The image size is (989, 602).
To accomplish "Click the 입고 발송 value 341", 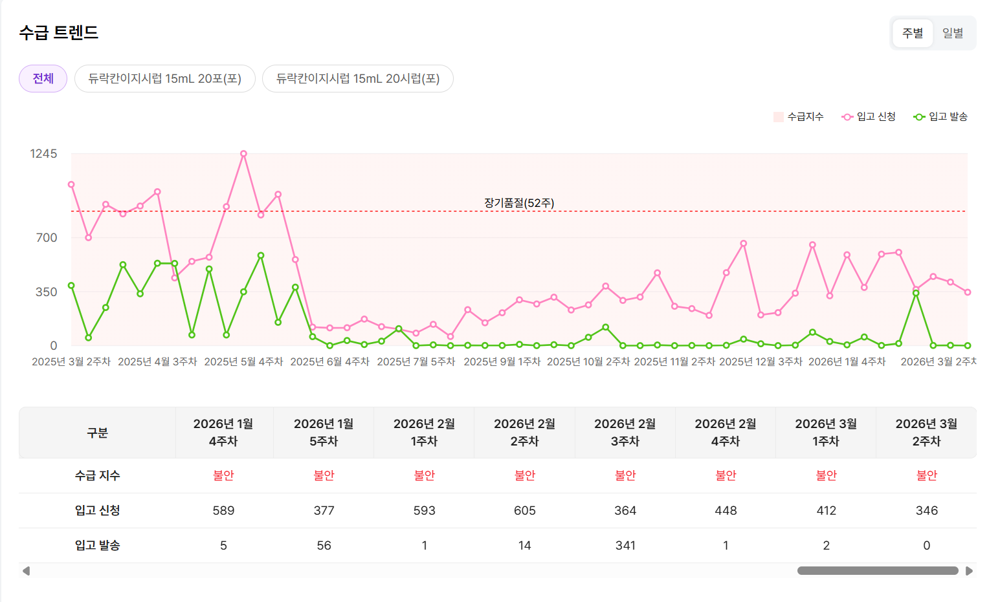I will pyautogui.click(x=625, y=545).
